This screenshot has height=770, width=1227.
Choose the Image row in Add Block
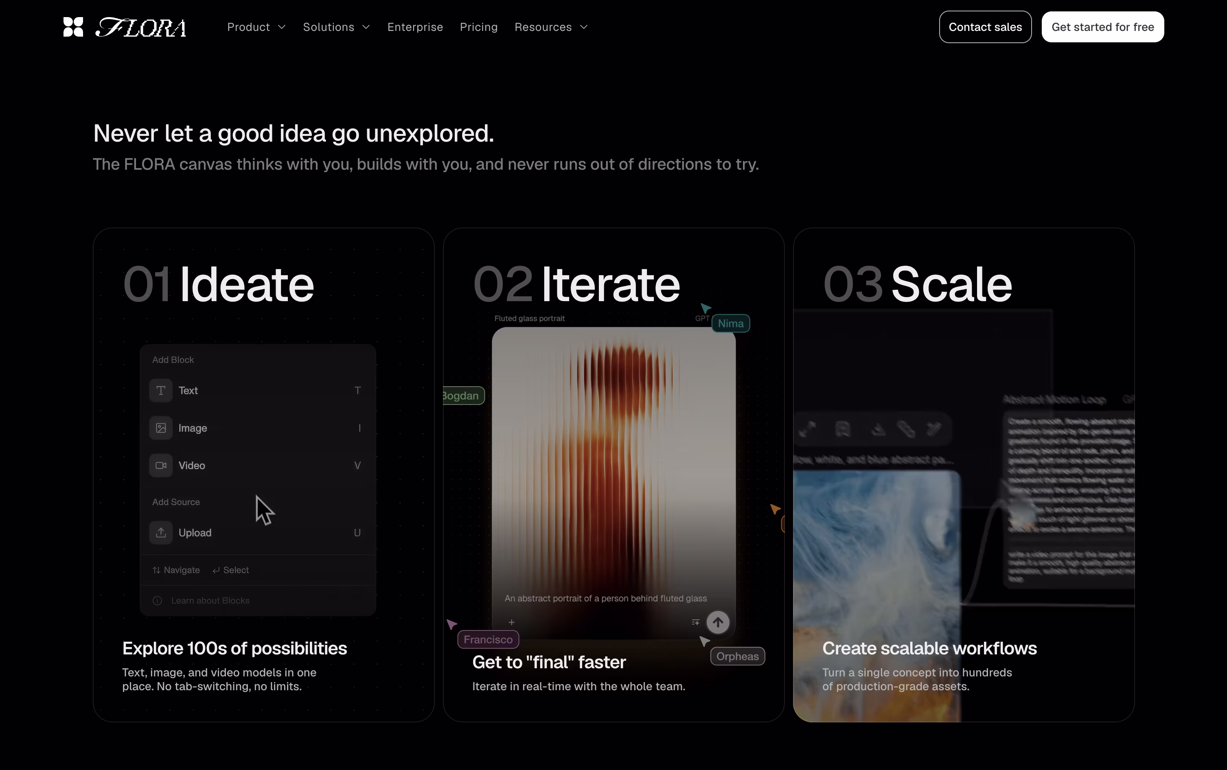(x=258, y=428)
